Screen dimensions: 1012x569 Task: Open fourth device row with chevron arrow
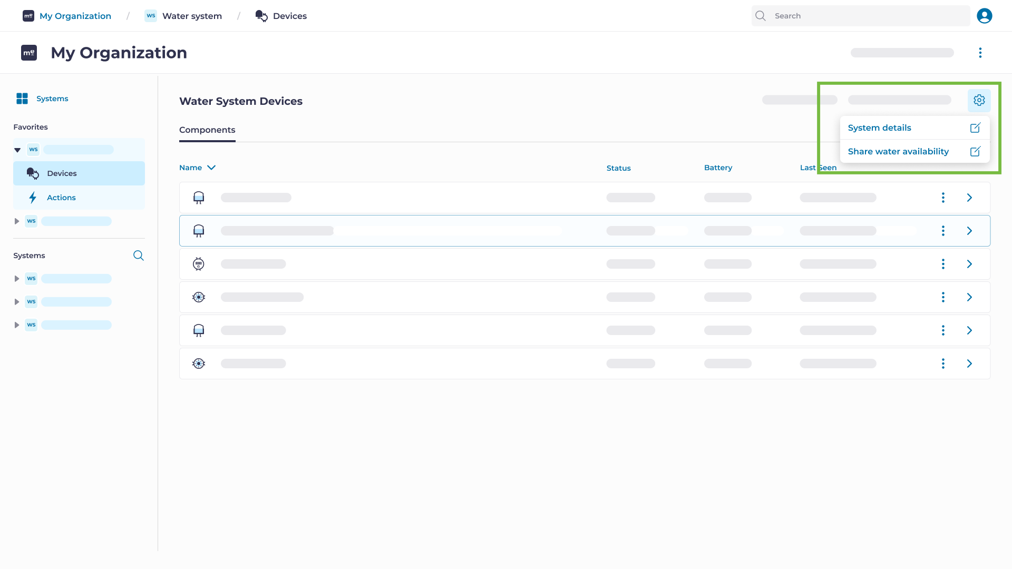click(x=969, y=297)
